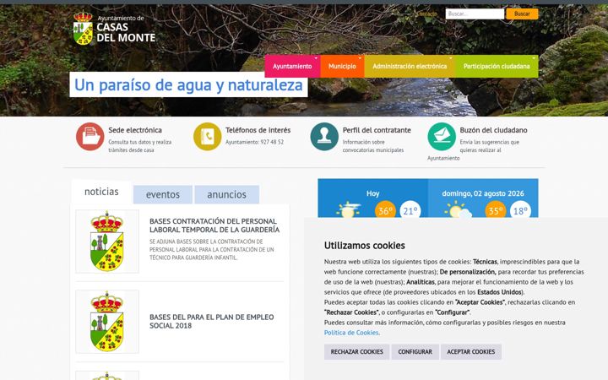Viewport: 608px width, 380px height.
Task: Open the Perfil del contratante stamp icon
Action: tap(324, 137)
